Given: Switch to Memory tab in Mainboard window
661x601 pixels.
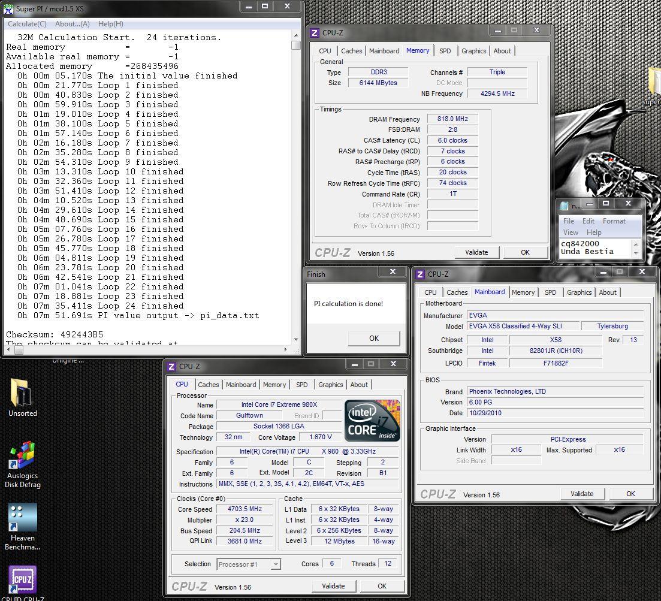Looking at the screenshot, I should 523,292.
